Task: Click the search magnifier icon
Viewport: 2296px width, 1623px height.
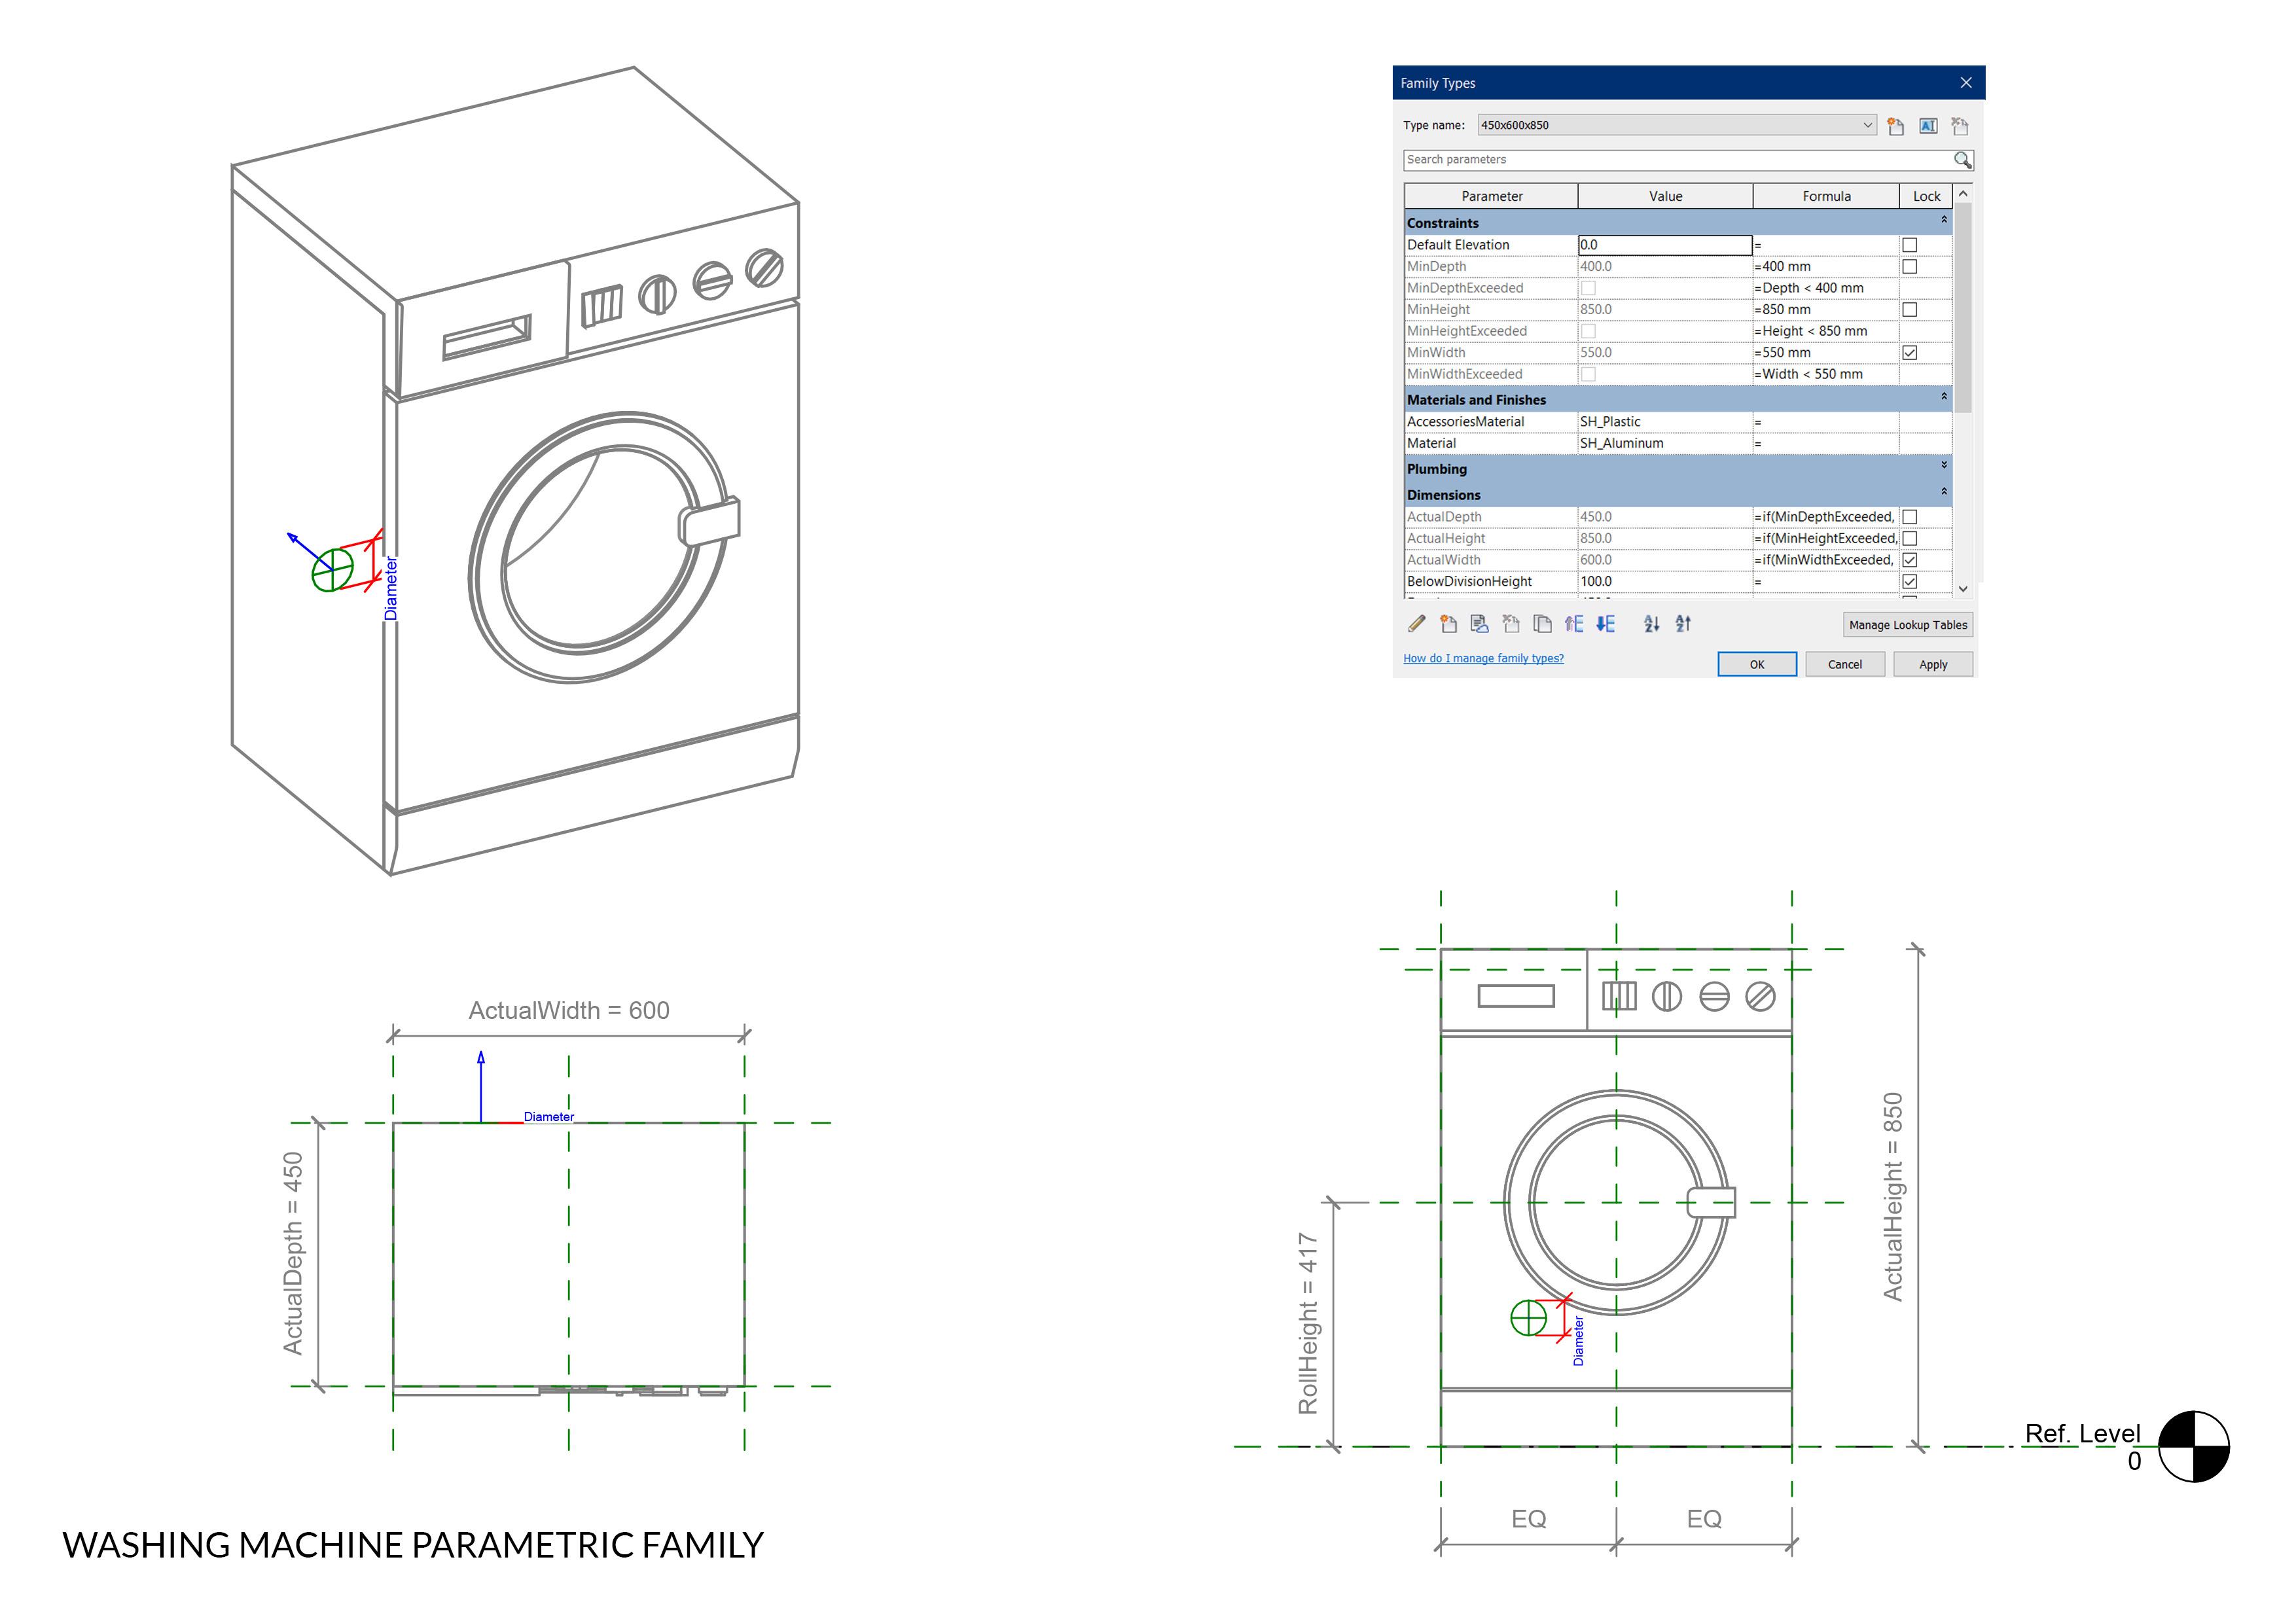Action: pyautogui.click(x=1962, y=160)
